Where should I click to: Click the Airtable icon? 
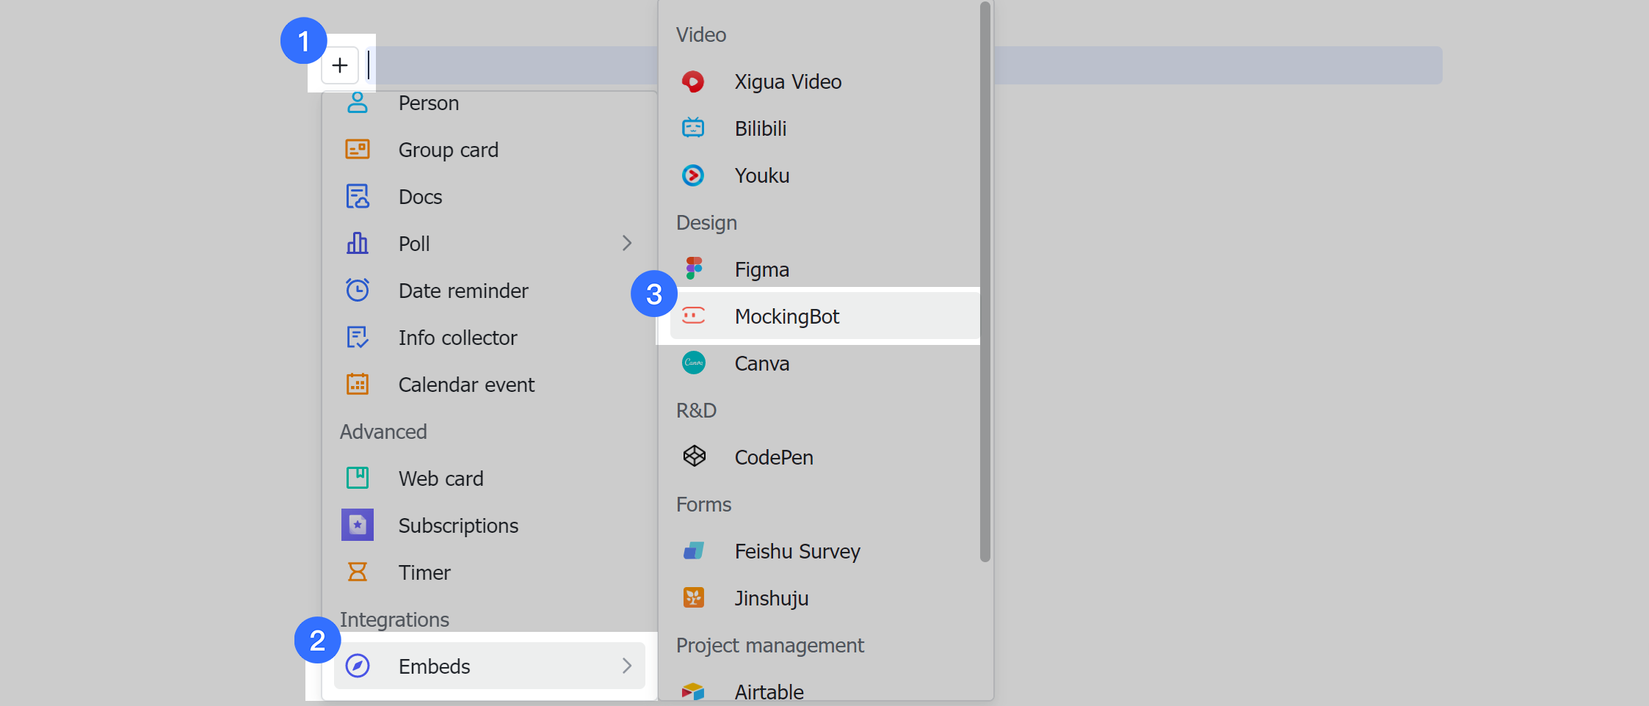point(694,691)
